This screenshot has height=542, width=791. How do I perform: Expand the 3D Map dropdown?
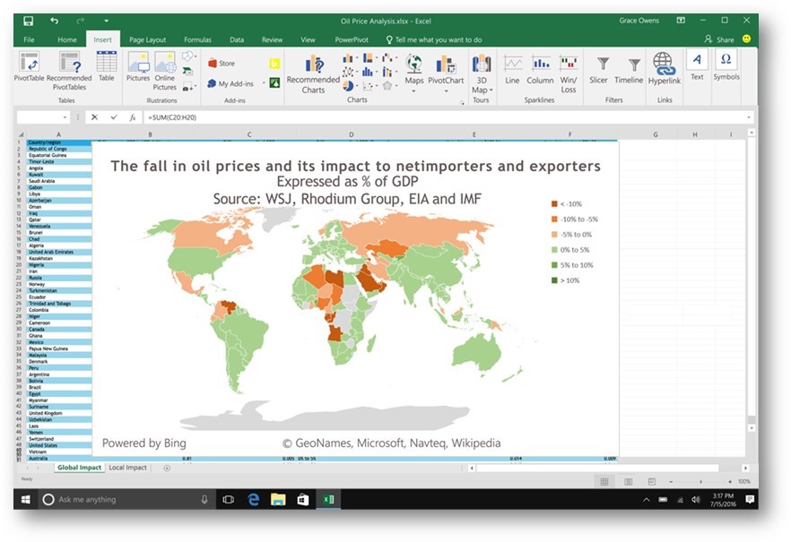pyautogui.click(x=482, y=90)
